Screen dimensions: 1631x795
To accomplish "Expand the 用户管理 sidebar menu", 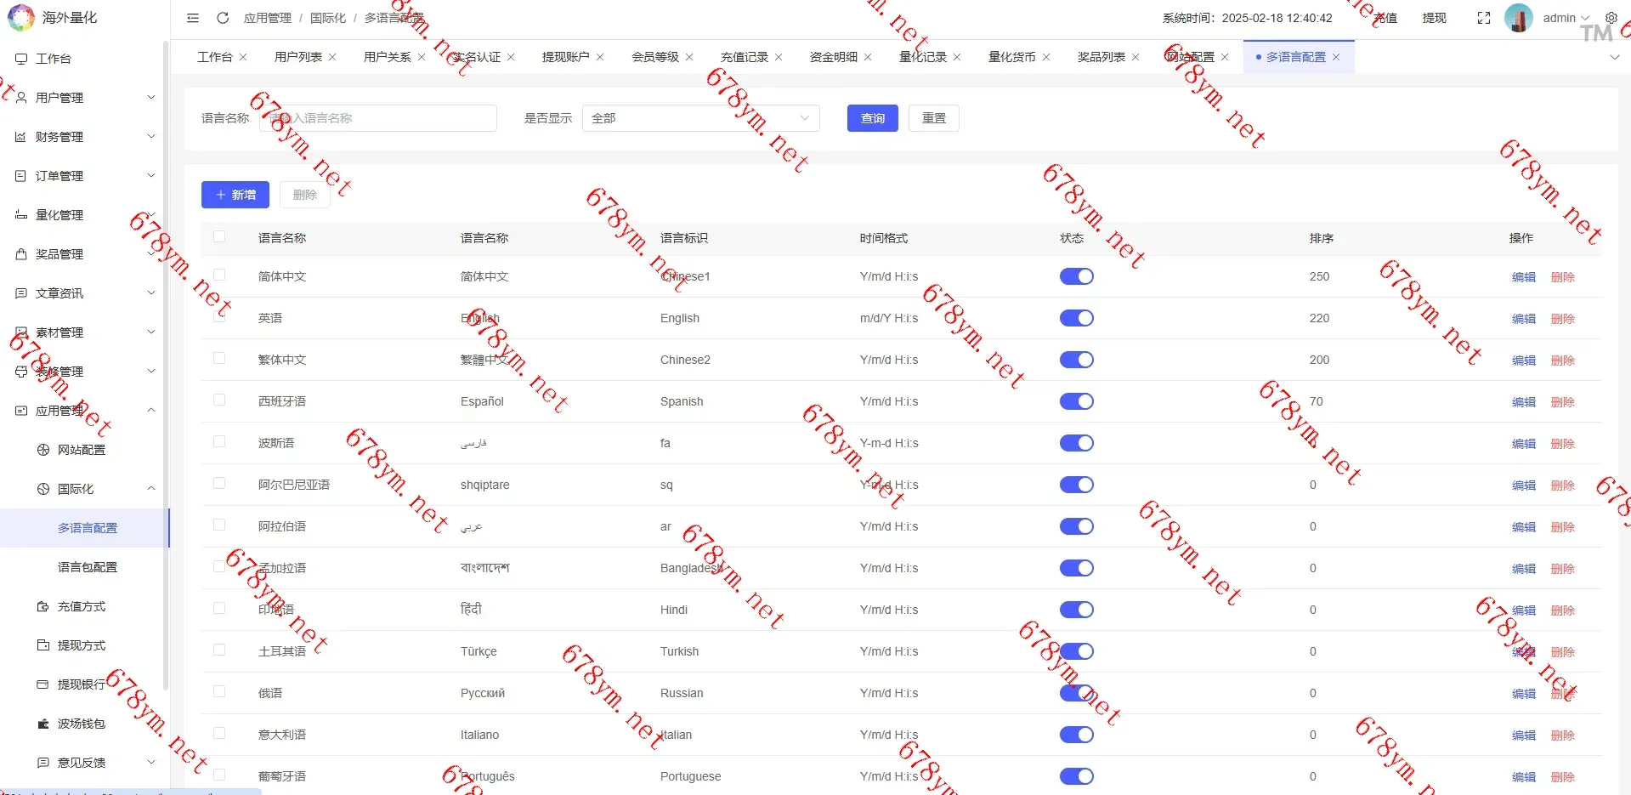I will [85, 98].
